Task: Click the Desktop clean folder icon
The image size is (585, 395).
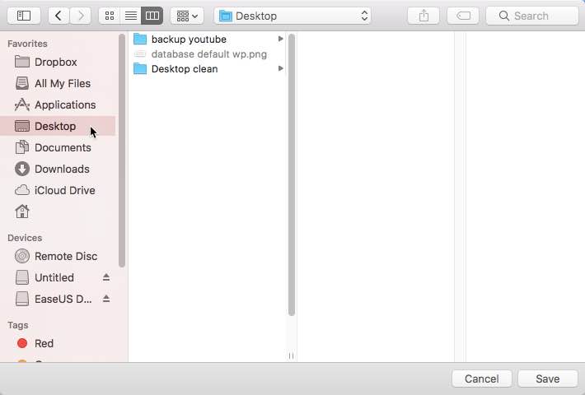Action: tap(140, 68)
